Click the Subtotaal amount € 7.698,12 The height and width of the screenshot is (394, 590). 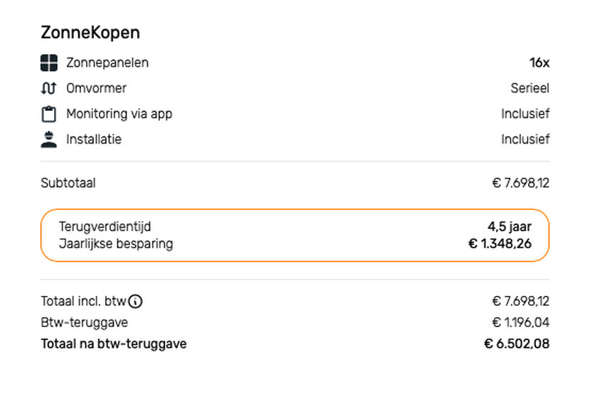click(520, 183)
